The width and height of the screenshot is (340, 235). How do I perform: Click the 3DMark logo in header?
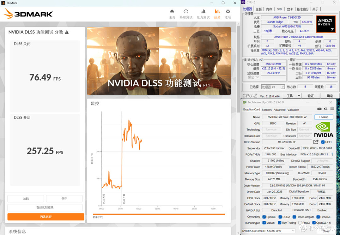pos(28,14)
